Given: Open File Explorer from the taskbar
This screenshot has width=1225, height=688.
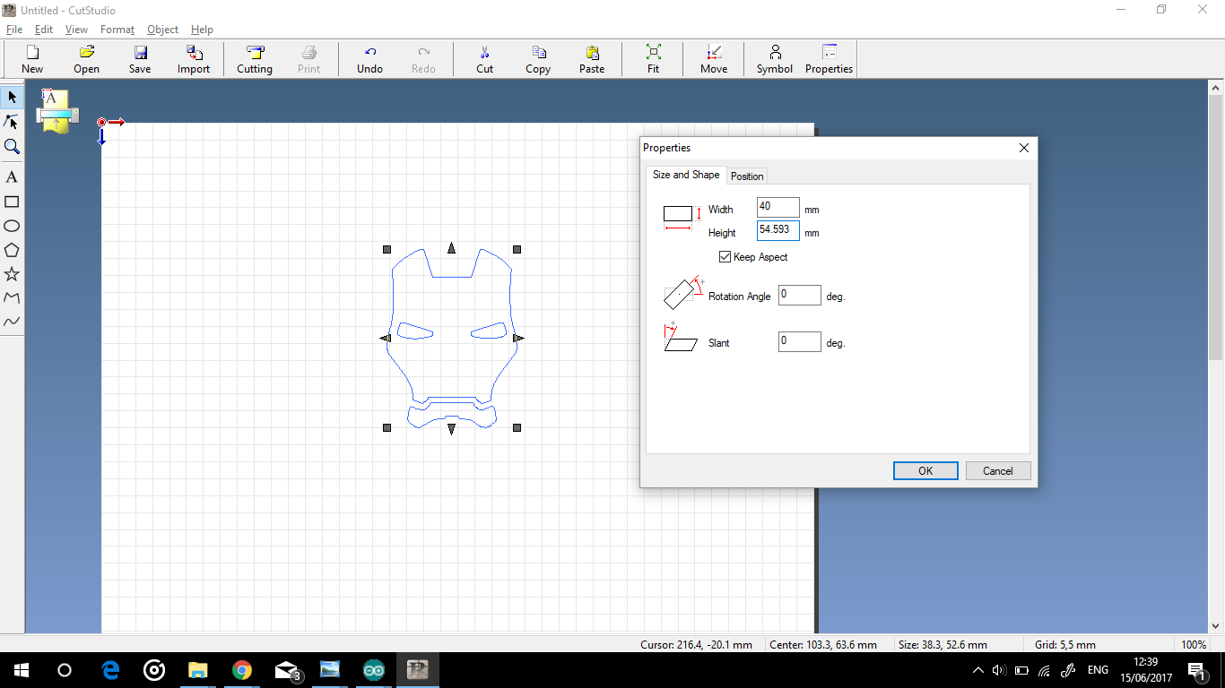Looking at the screenshot, I should pos(197,670).
